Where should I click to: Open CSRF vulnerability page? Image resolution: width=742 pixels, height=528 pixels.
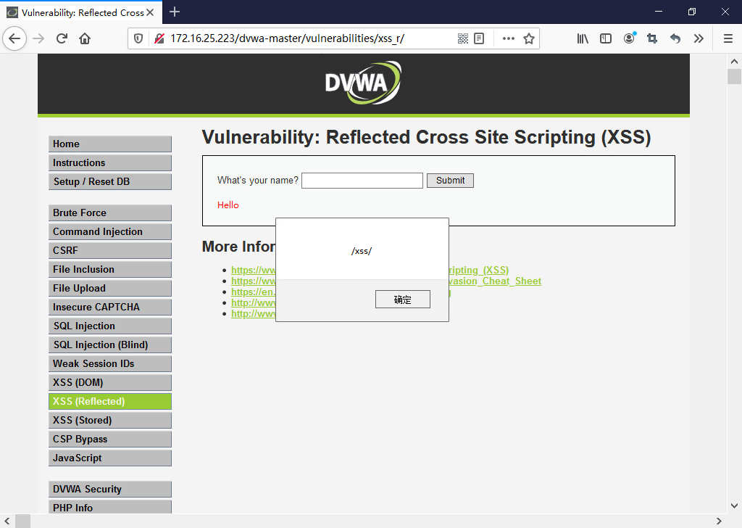(110, 250)
